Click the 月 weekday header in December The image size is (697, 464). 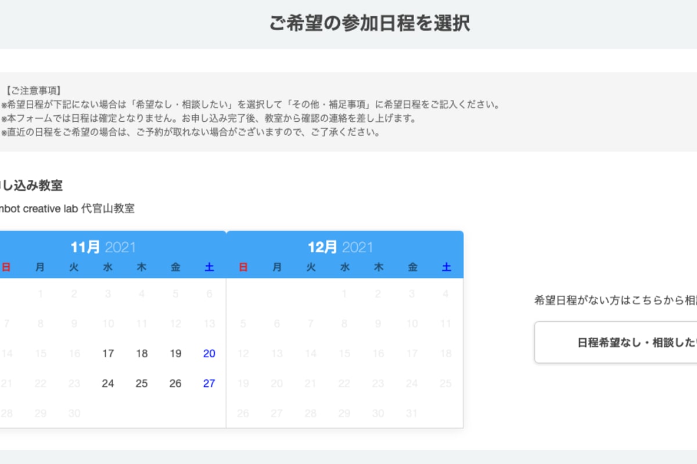click(x=276, y=267)
